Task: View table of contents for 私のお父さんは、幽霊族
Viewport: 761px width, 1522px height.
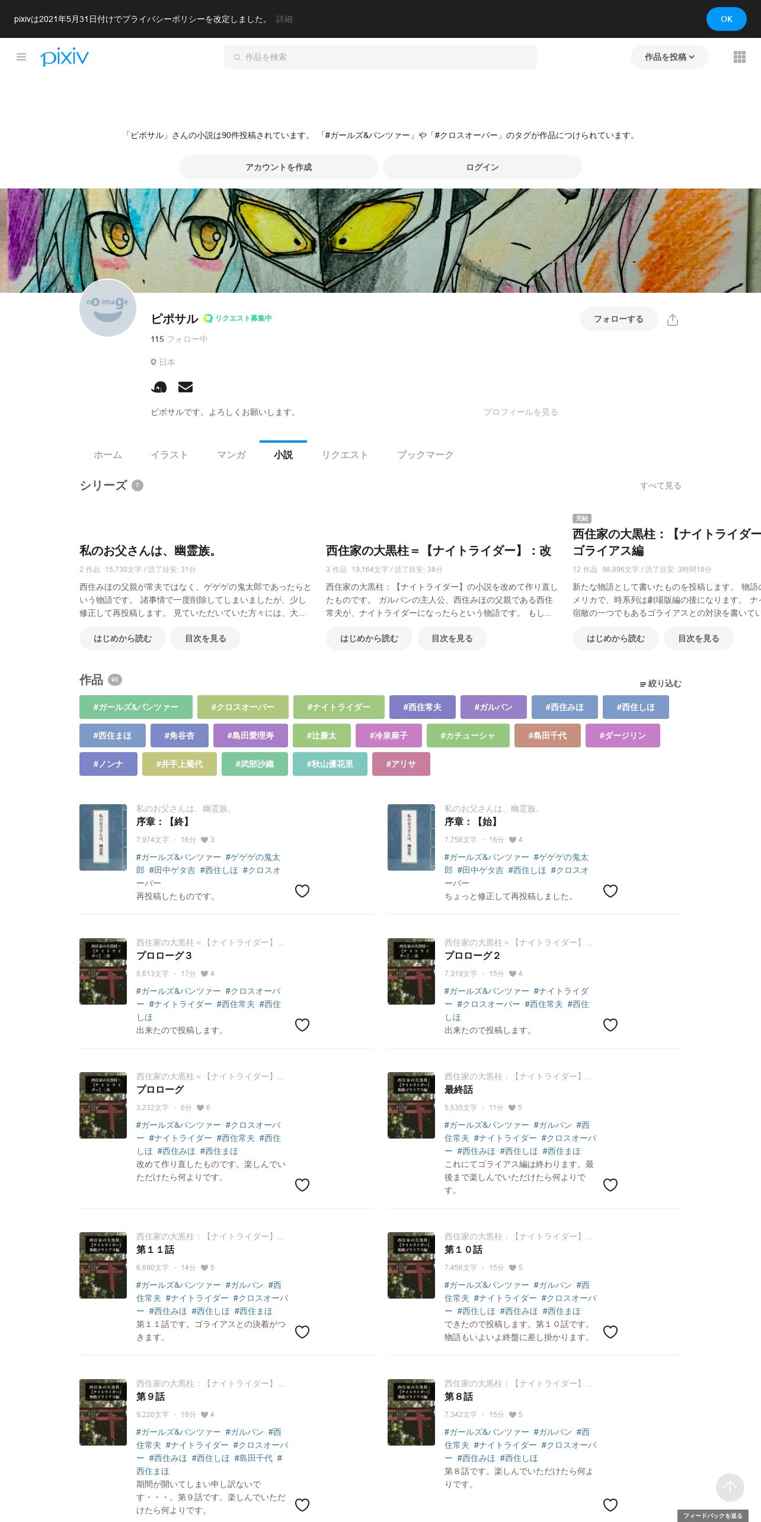Action: (206, 638)
